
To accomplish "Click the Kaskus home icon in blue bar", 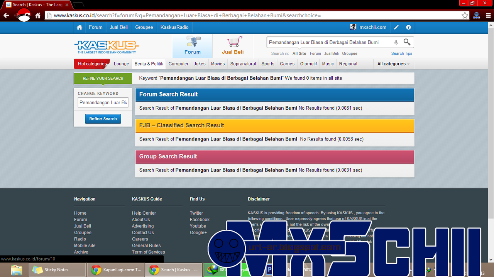I will (x=80, y=27).
